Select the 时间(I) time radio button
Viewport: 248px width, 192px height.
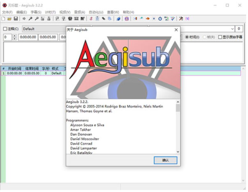(187, 37)
